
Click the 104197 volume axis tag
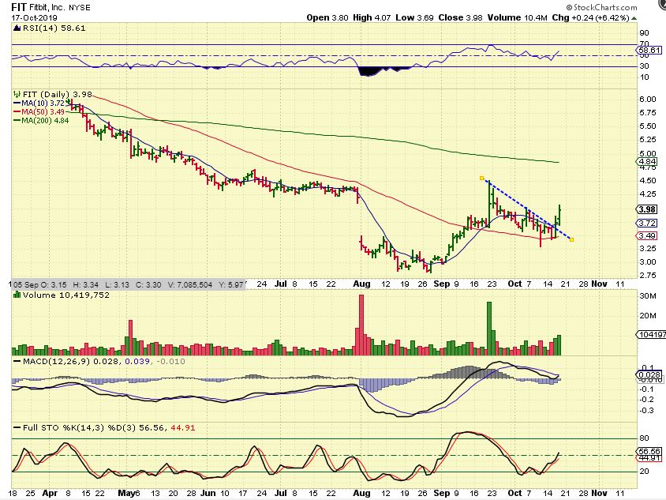click(x=651, y=335)
